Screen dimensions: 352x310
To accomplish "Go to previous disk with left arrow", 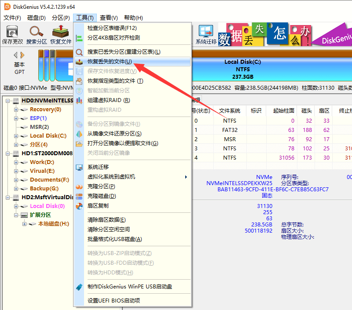I will pyautogui.click(x=15, y=55).
